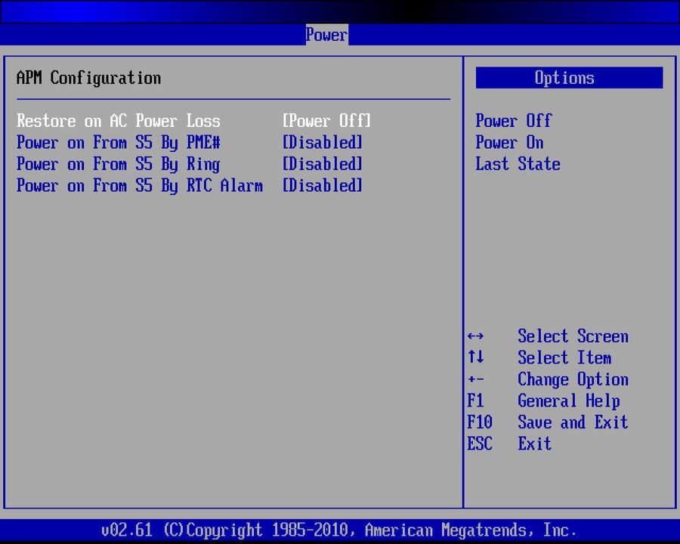Switch to the Power tab

pos(326,35)
